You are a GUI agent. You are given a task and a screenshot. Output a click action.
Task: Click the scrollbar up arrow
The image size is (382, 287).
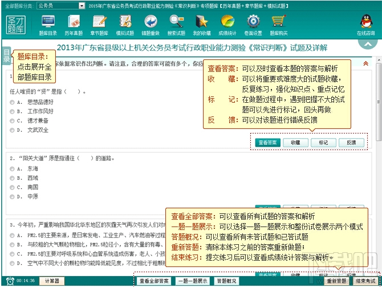[x=379, y=60]
